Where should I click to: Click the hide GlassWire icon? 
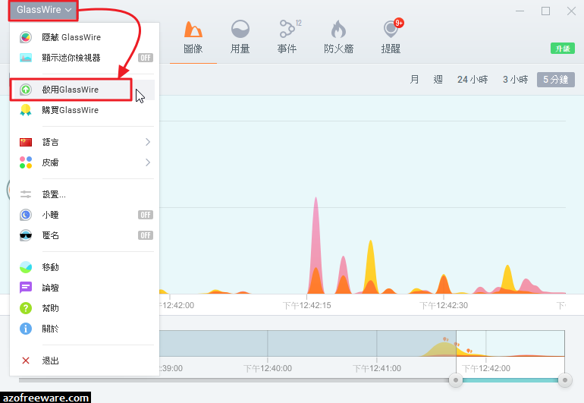26,37
